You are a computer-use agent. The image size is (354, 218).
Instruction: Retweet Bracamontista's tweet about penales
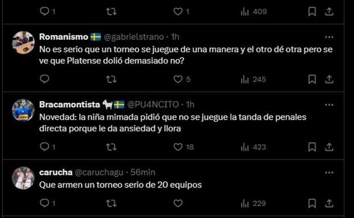[111, 147]
